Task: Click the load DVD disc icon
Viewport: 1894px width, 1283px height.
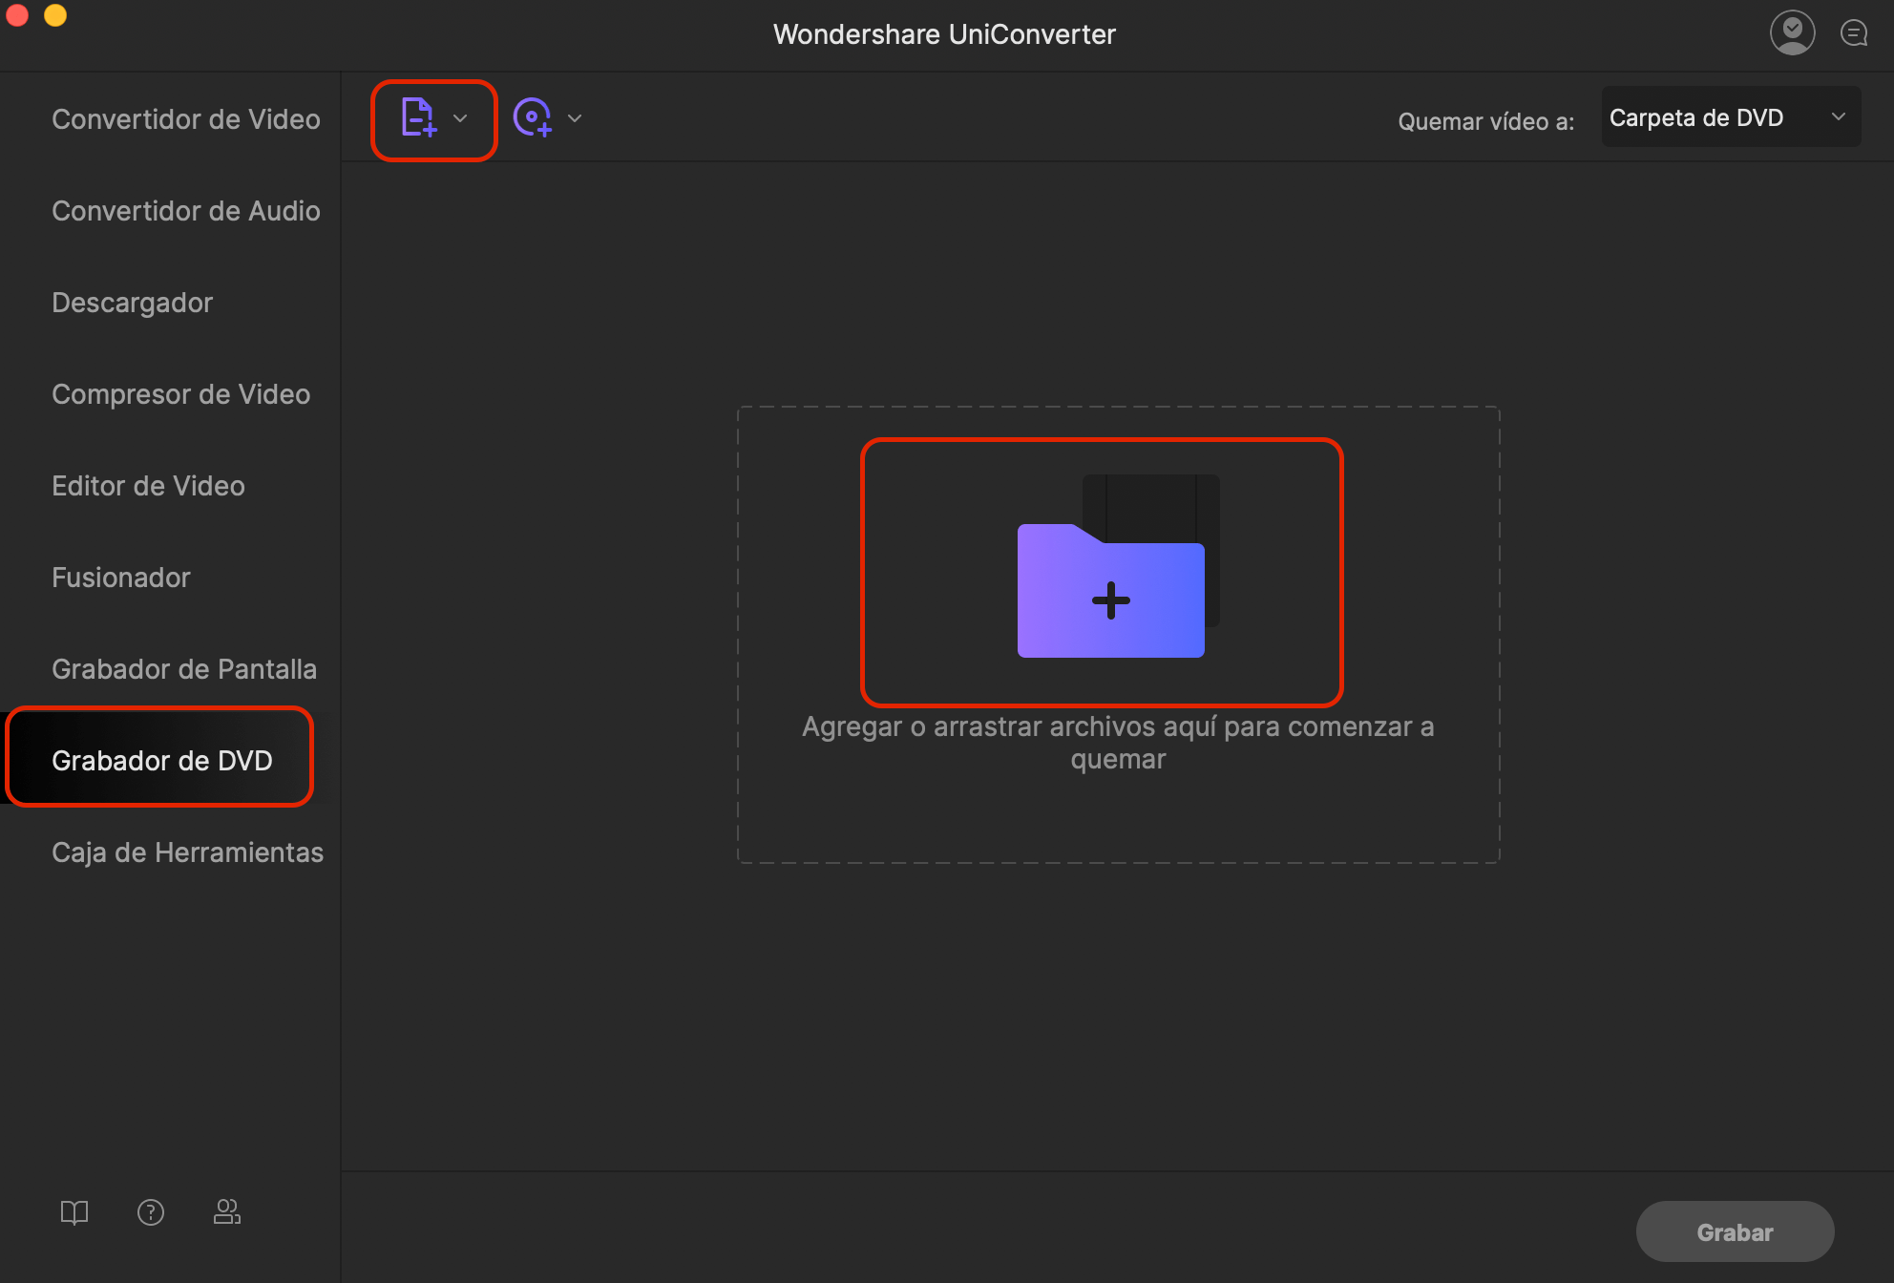Action: tap(533, 118)
